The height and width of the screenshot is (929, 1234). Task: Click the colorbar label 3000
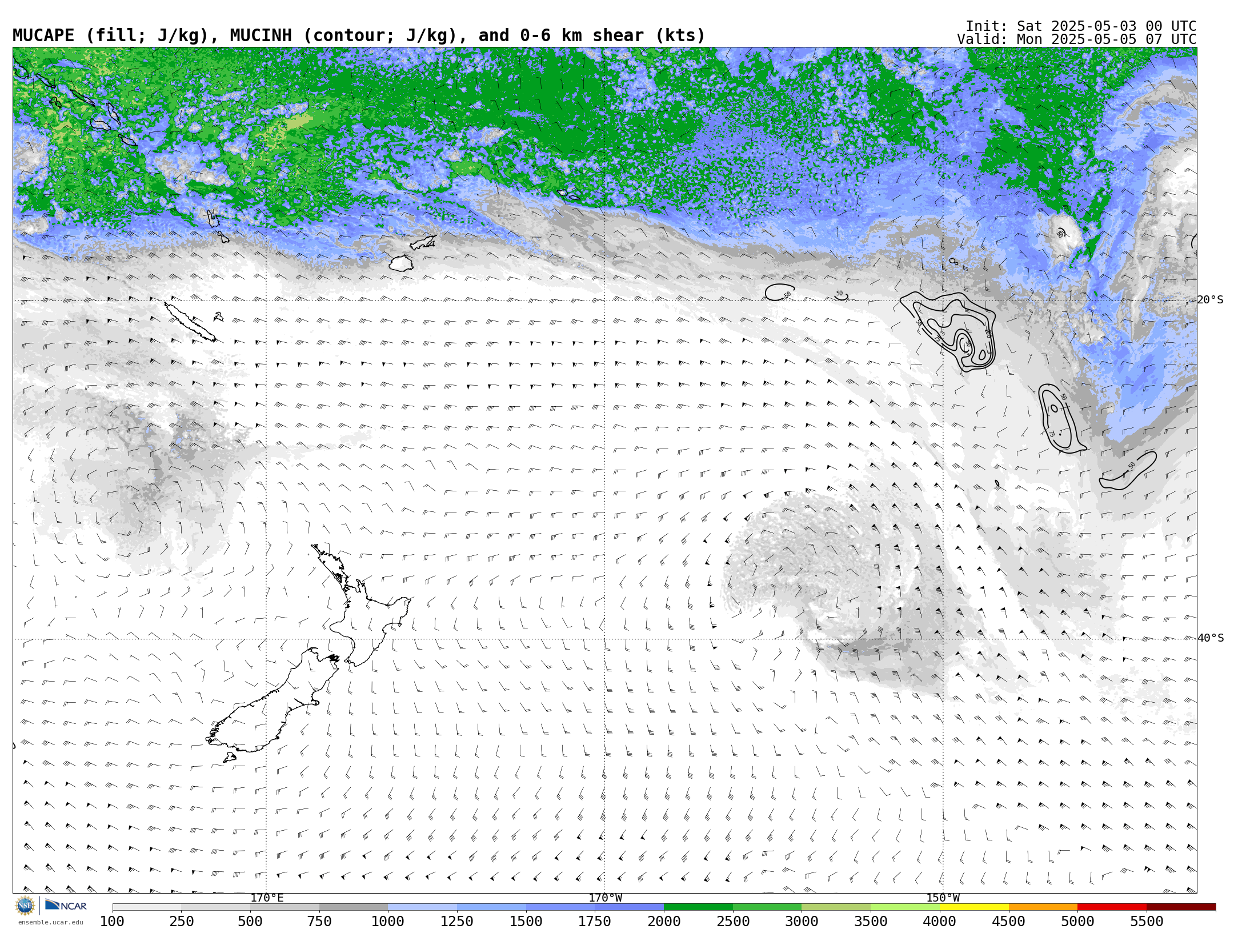click(x=802, y=921)
